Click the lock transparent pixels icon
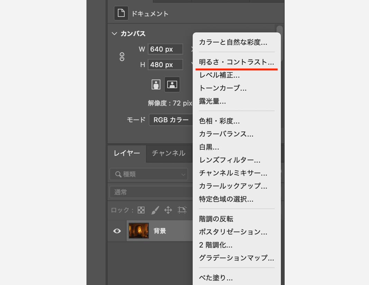This screenshot has height=285, width=369. [x=141, y=210]
